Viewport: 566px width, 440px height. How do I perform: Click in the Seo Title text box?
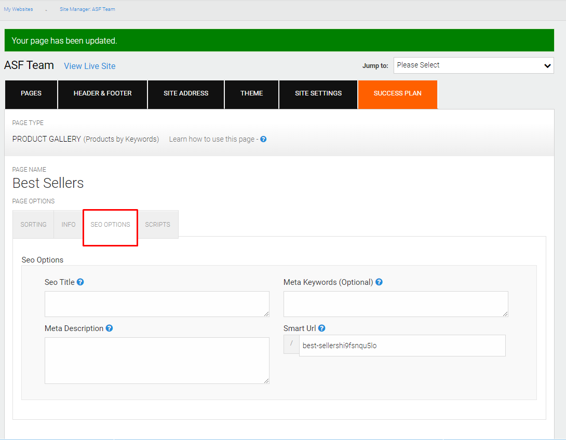[x=157, y=304]
